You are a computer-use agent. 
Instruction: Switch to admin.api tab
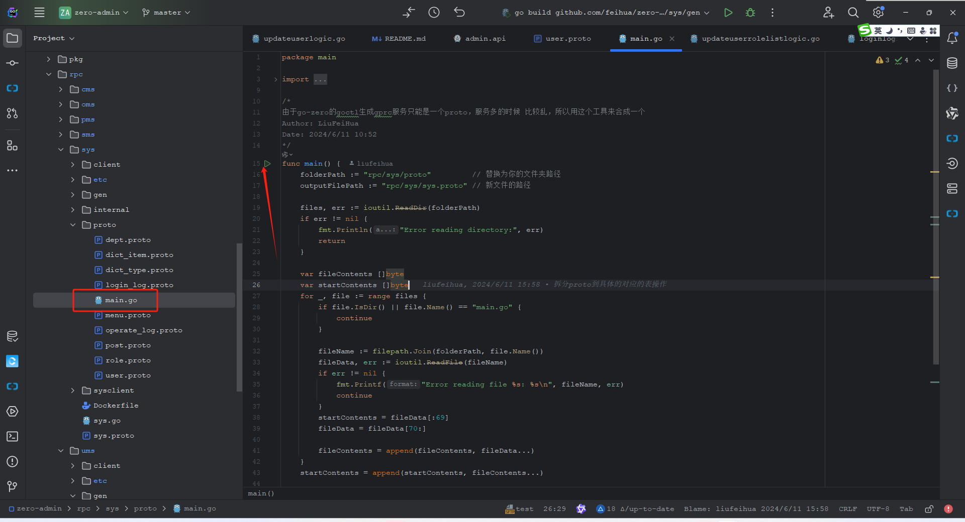[480, 39]
